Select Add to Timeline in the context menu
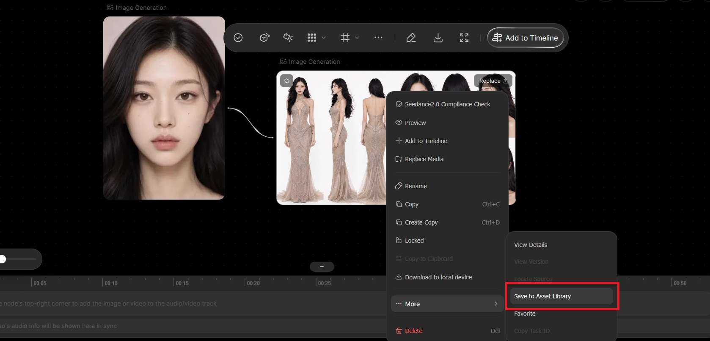The height and width of the screenshot is (341, 710). click(447, 141)
